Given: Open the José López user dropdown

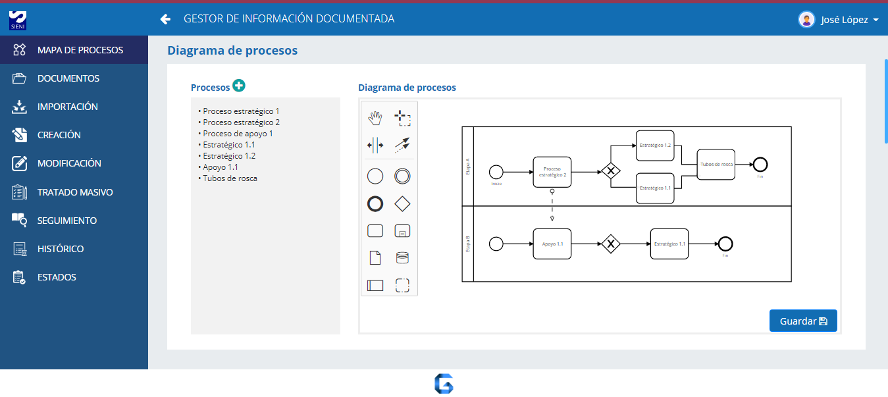Looking at the screenshot, I should (839, 20).
